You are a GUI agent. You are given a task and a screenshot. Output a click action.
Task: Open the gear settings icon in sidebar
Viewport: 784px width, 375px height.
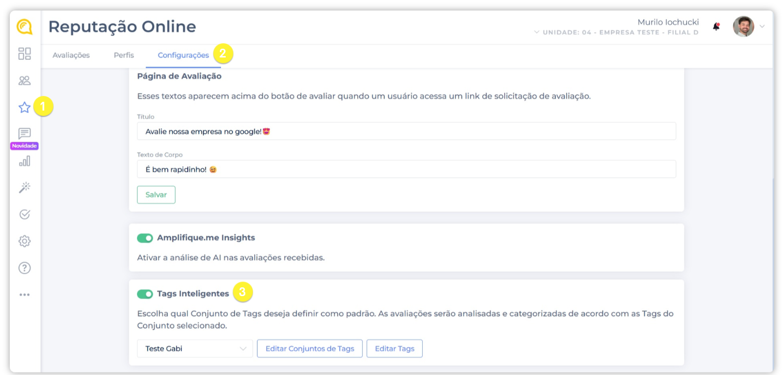pyautogui.click(x=24, y=241)
